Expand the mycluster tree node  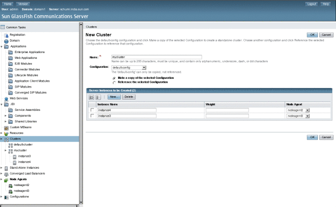pos(6,151)
